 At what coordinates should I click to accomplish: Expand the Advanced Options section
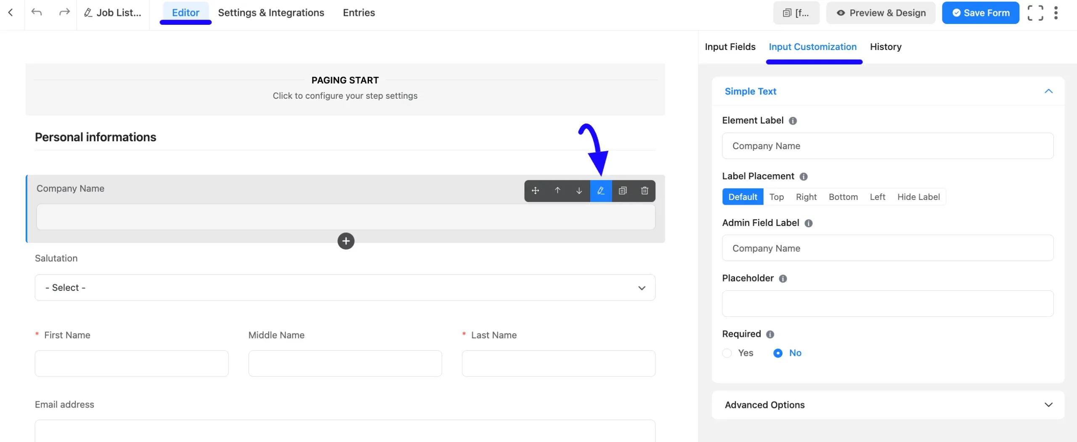pyautogui.click(x=888, y=405)
